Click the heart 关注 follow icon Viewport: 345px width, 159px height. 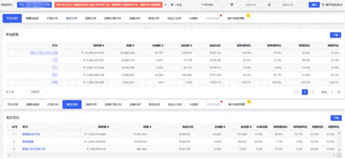tap(172, 5)
